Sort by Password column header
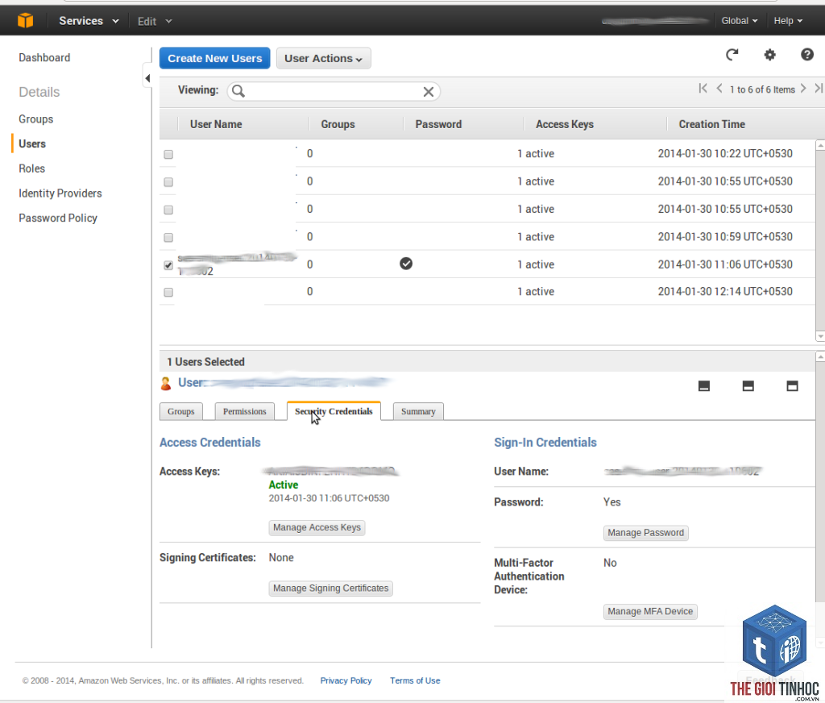 tap(438, 124)
